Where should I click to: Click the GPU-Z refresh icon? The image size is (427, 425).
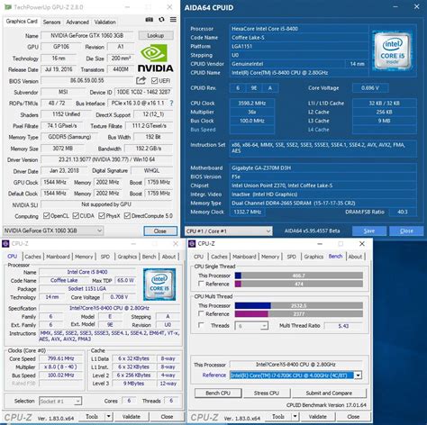point(161,20)
